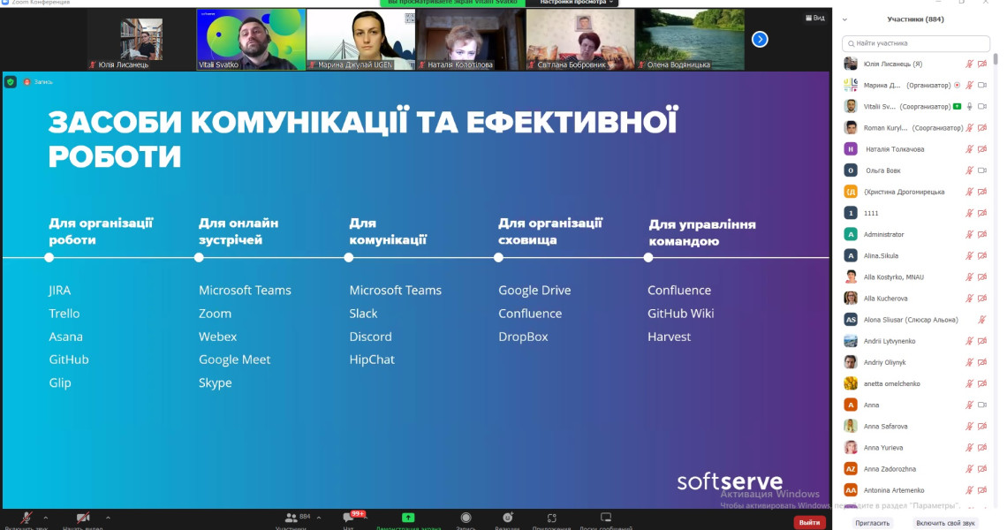Select participant anetta omelchenko
Viewport: 1007px width, 530px height.
916,383
